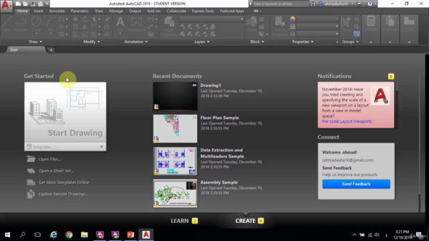The image size is (429, 241).
Task: Open the Insert ribbon tab
Action: pyautogui.click(x=38, y=11)
